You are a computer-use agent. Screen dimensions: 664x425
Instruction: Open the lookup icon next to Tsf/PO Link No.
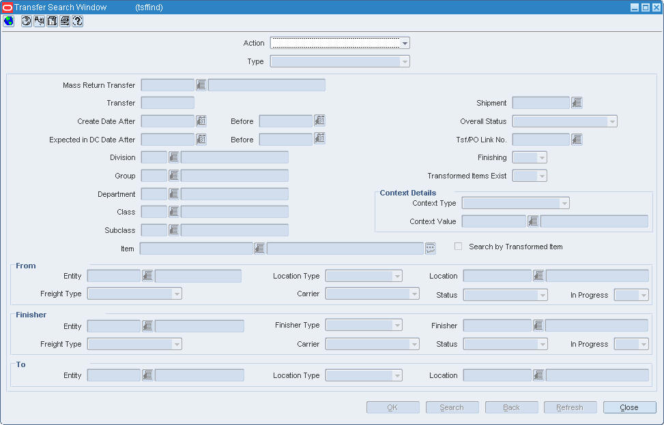[576, 138]
